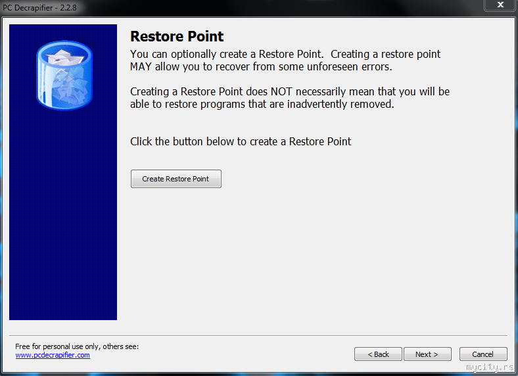Open the www.pcdecrapifier.com link
Viewport: 518px width, 376px height.
53,355
